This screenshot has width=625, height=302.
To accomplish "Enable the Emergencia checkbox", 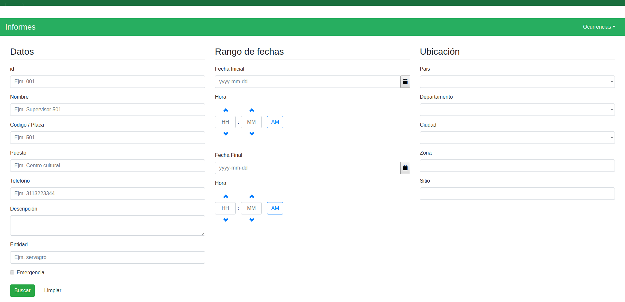I will coord(12,272).
